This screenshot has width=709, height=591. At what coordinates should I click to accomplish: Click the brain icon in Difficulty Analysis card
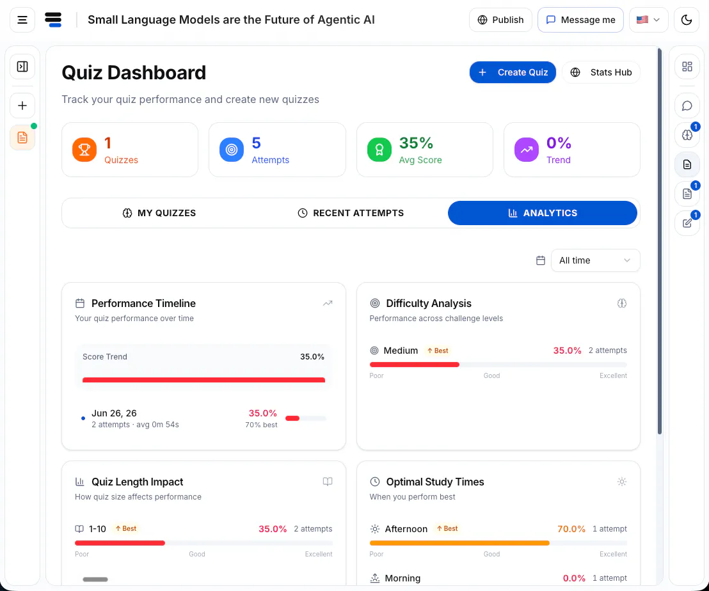click(x=622, y=303)
